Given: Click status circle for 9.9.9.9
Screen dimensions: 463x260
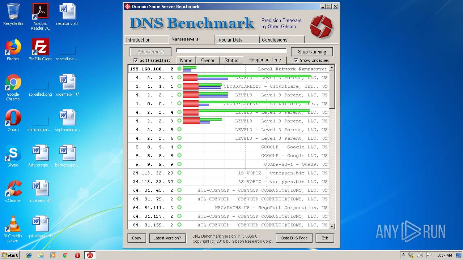Looking at the screenshot, I should 179,164.
